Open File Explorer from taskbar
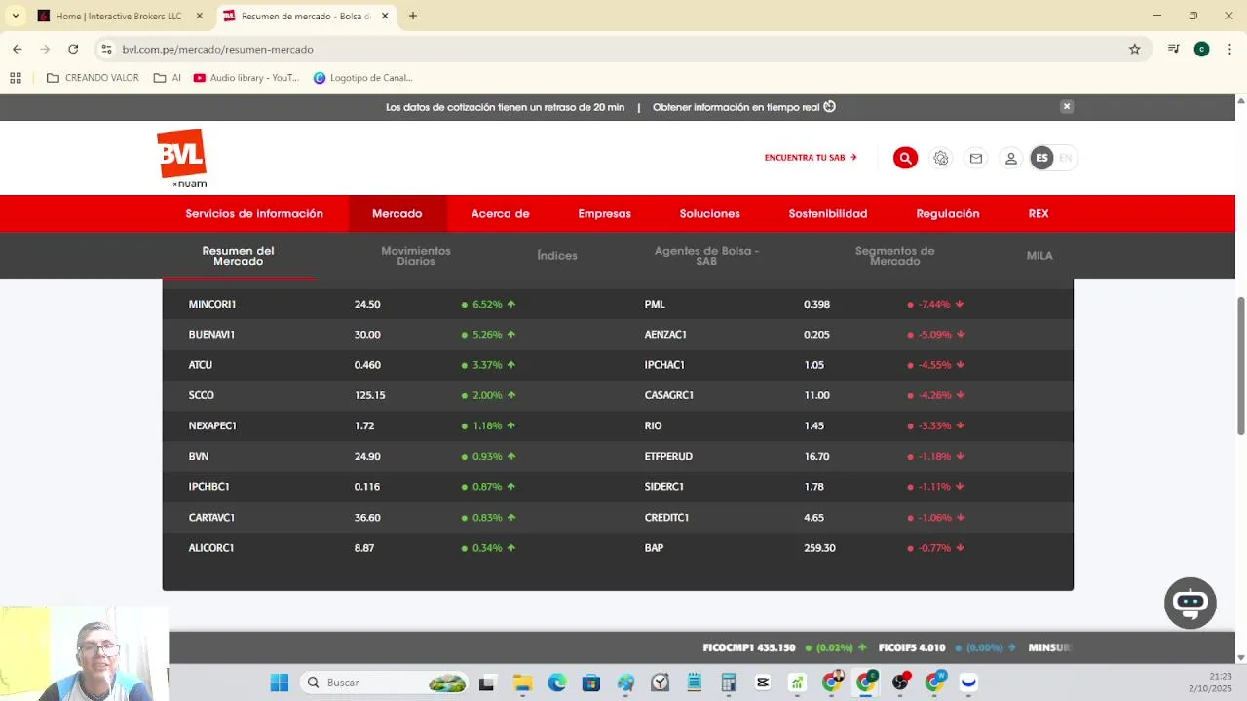1247x701 pixels. click(522, 683)
